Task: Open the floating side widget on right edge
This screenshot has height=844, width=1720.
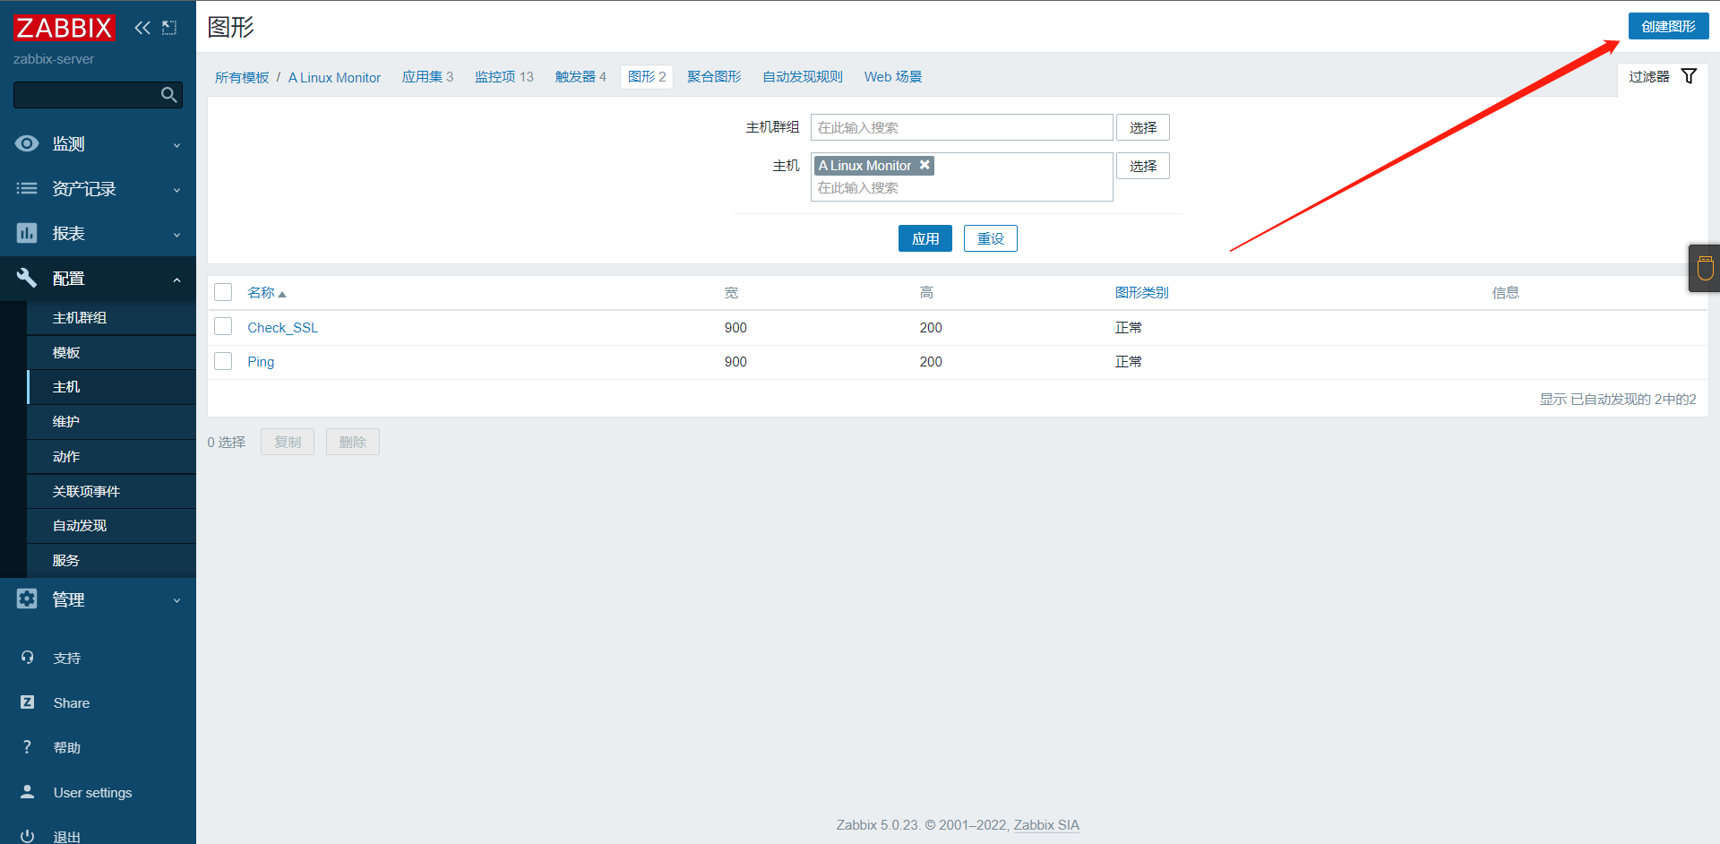Action: pos(1705,268)
